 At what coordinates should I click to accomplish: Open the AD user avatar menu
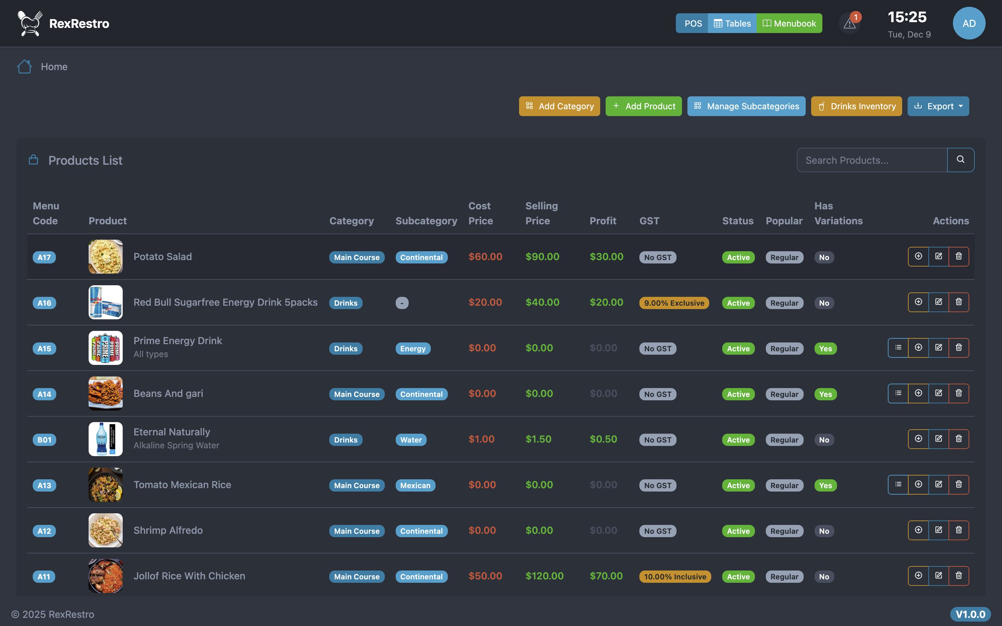click(x=969, y=23)
